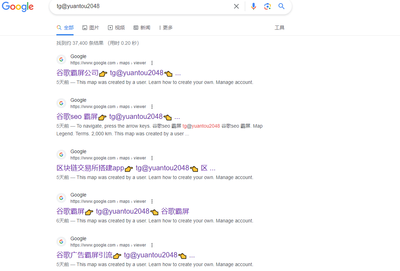This screenshot has height=271, width=400.
Task: Click Google favicon of 谷歌霸屏公司 result
Action: tap(61, 59)
